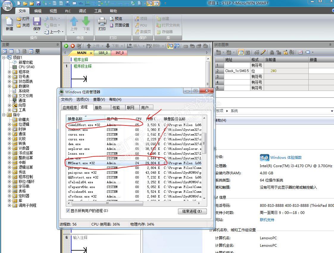Viewport: 334px width, 253px height.
Task: Click the Print icon in ribbon
Action: click(102, 21)
